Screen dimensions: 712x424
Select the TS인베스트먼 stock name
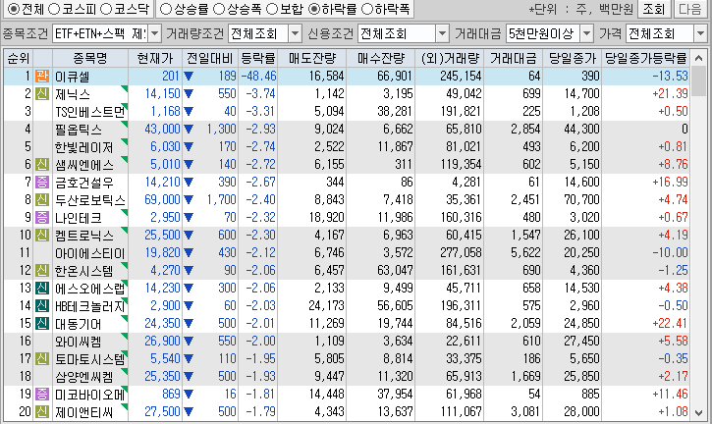(90, 112)
